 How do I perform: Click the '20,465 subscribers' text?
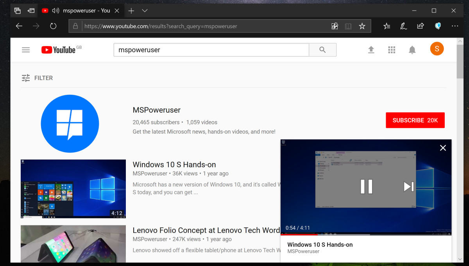tap(156, 122)
